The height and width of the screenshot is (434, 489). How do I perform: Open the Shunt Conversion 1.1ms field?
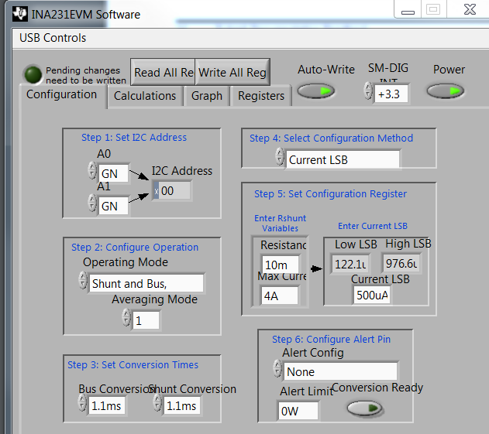click(182, 405)
